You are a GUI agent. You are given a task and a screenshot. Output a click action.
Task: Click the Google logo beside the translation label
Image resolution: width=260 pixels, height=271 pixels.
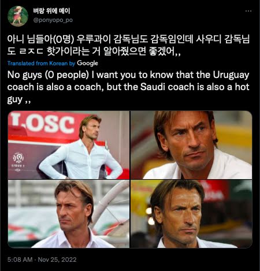click(87, 64)
